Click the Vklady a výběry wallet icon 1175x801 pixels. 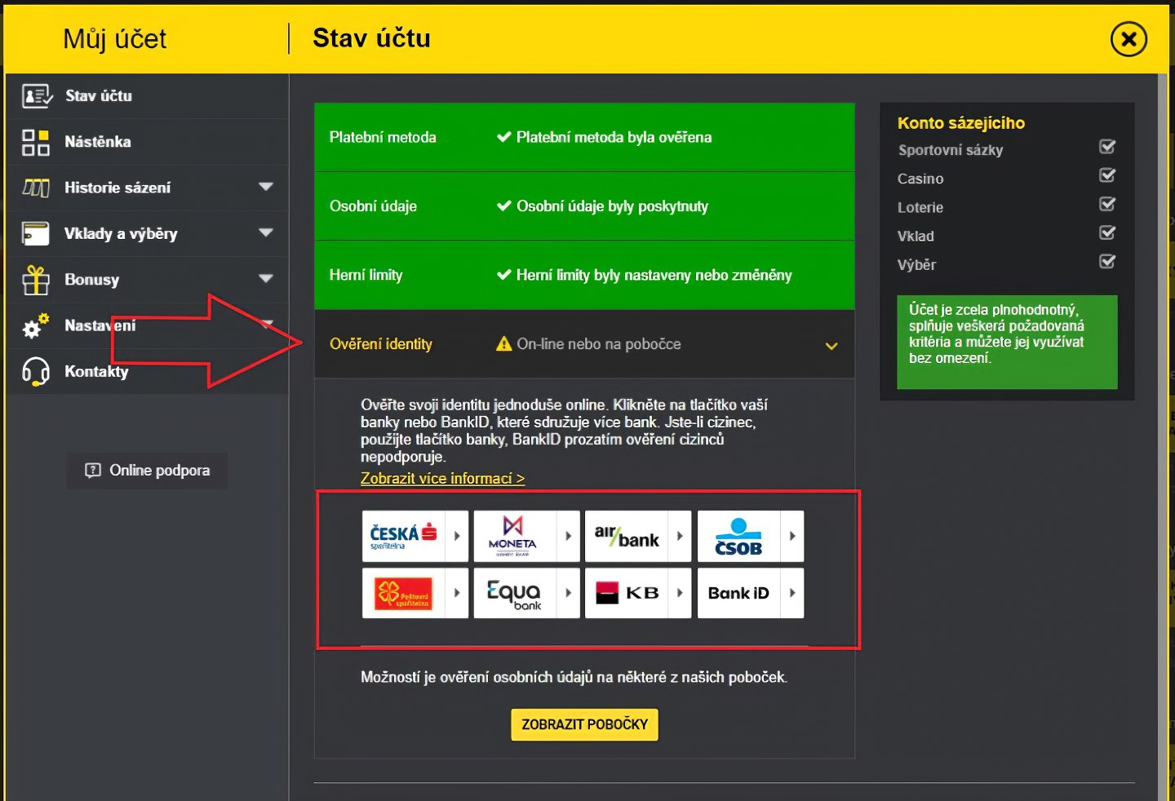click(36, 234)
